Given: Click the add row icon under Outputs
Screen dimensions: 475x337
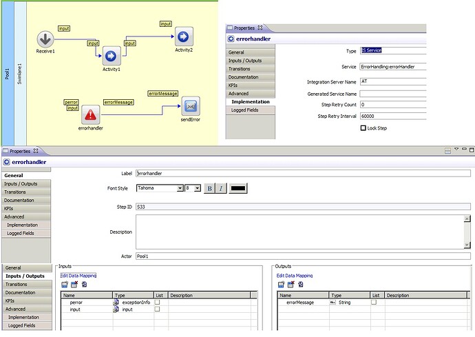Looking at the screenshot, I should click(x=281, y=285).
